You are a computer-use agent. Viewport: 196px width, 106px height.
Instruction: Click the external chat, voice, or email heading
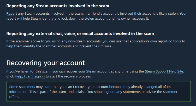[80, 34]
